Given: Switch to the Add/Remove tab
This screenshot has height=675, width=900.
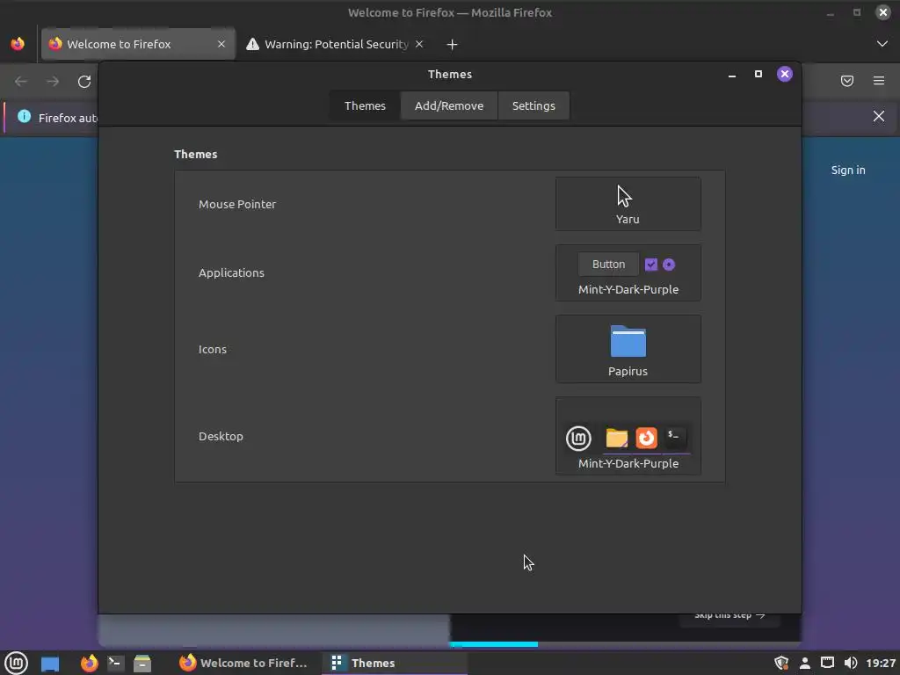Looking at the screenshot, I should pos(449,105).
